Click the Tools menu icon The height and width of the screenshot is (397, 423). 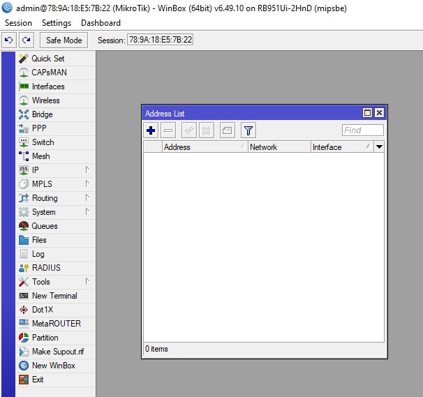[24, 282]
